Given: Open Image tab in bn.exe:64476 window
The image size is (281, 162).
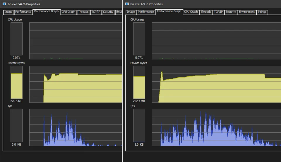Looking at the screenshot, I should click(8, 12).
